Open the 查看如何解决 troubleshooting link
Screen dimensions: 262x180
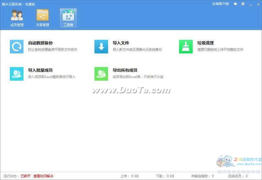(43, 176)
